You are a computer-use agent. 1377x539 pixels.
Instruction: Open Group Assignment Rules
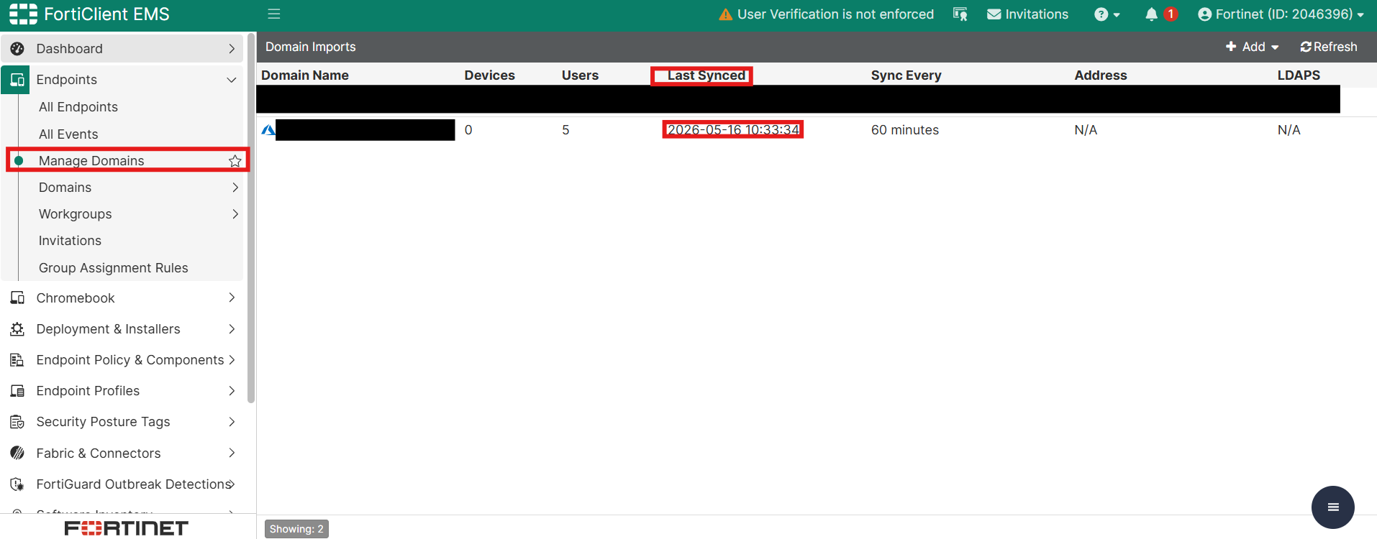(114, 268)
